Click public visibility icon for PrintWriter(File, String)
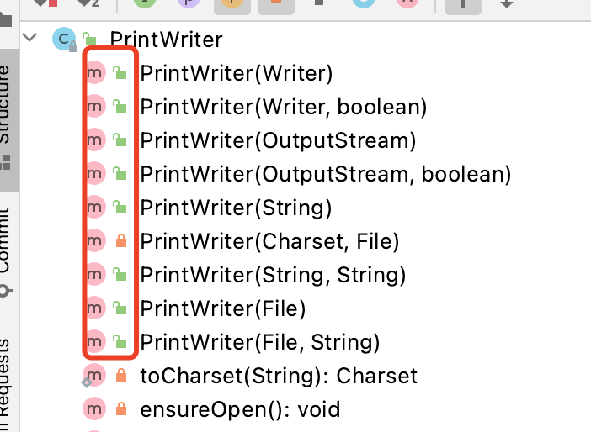Viewport: 591px width, 432px height. 120,342
